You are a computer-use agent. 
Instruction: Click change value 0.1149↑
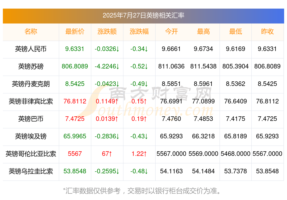pyautogui.click(x=107, y=101)
